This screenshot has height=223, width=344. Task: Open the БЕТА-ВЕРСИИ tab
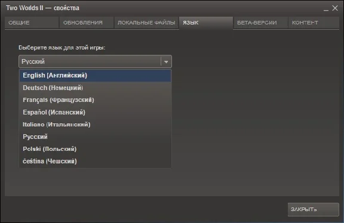260,23
